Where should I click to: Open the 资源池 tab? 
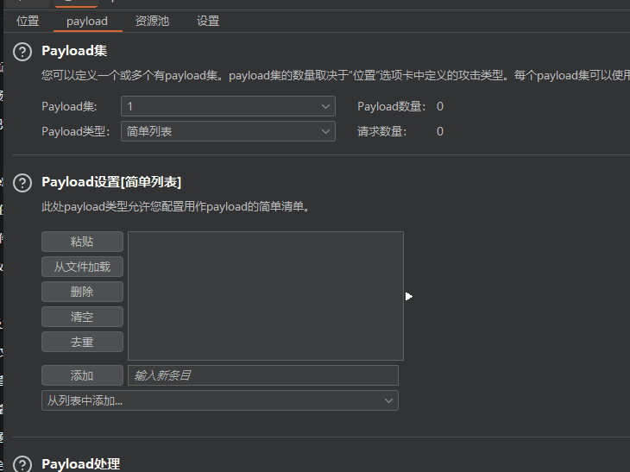pos(152,21)
